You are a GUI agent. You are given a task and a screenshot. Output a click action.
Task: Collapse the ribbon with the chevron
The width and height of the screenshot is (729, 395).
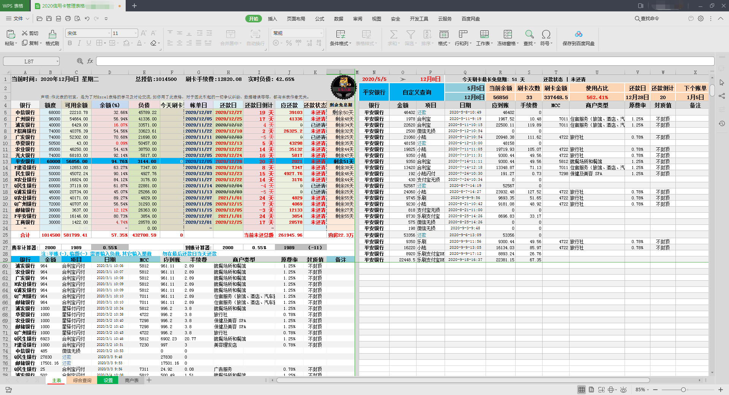[x=720, y=18]
